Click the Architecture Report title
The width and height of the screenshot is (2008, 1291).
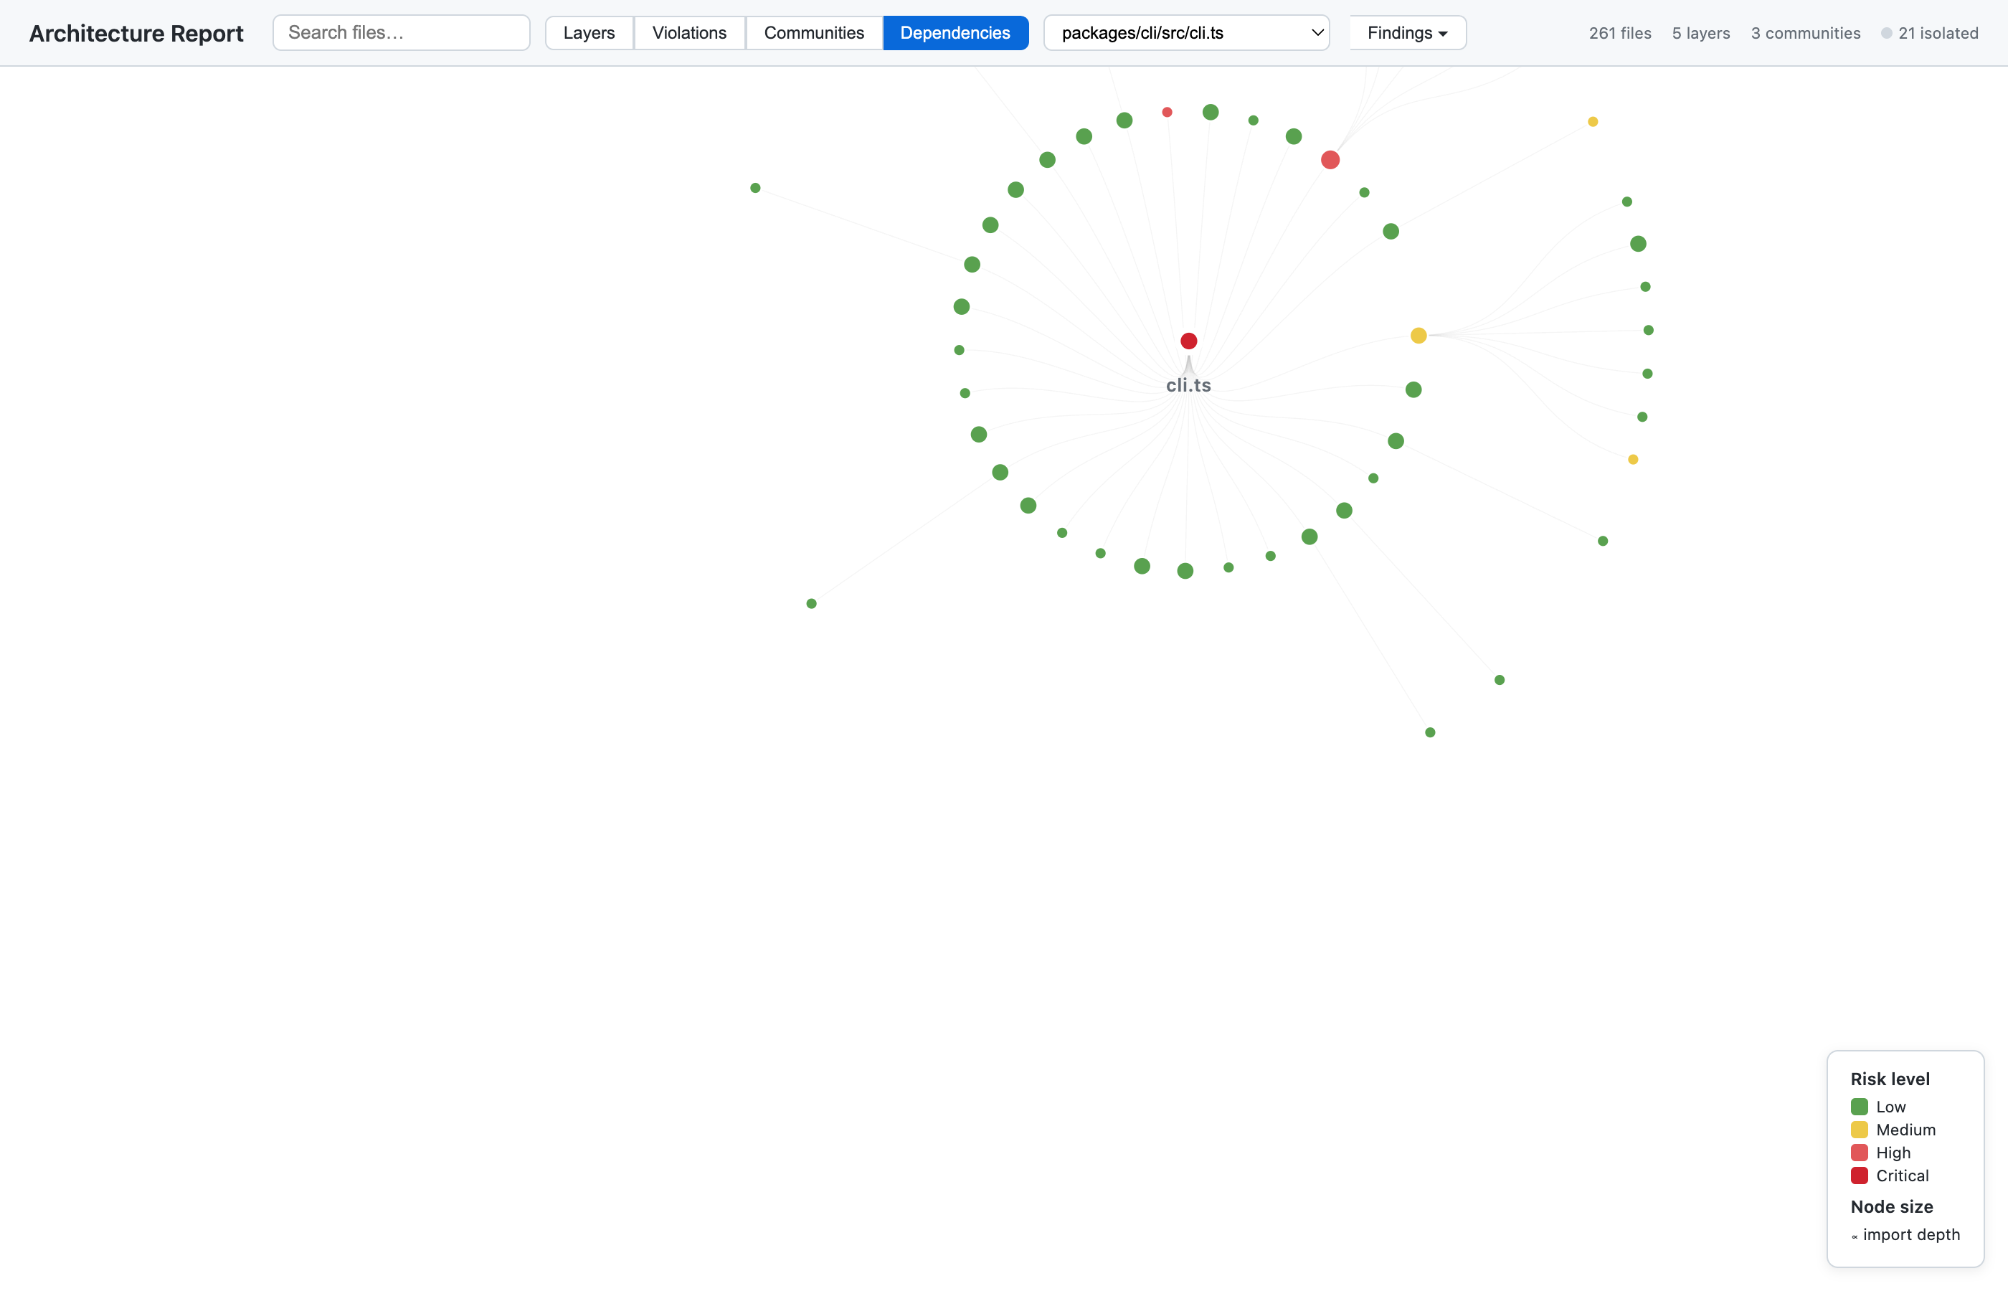(x=136, y=34)
